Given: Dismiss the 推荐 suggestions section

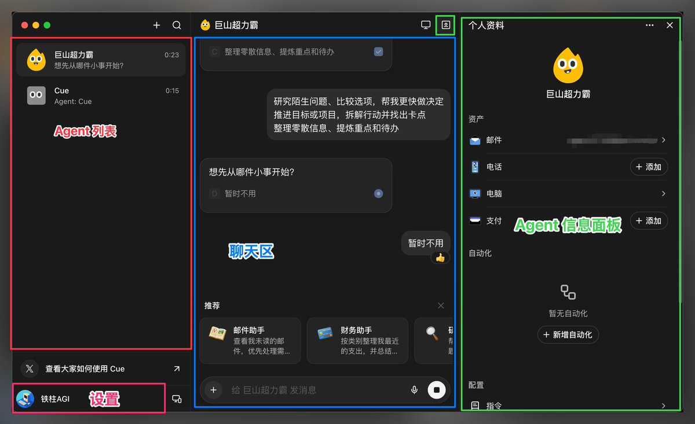Looking at the screenshot, I should pos(441,305).
